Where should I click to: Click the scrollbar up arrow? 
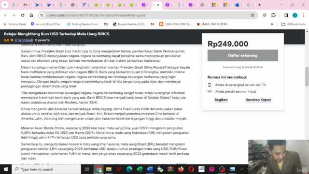click(307, 31)
